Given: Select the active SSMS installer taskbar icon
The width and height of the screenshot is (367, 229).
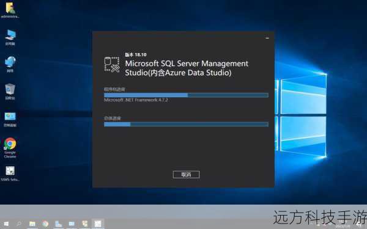Looking at the screenshot, I should pos(98,224).
